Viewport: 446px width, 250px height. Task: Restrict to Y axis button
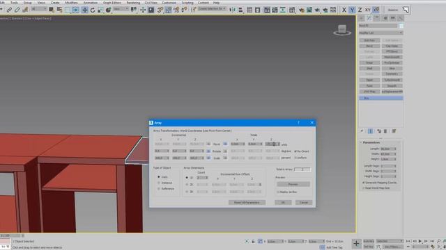pos(352,10)
